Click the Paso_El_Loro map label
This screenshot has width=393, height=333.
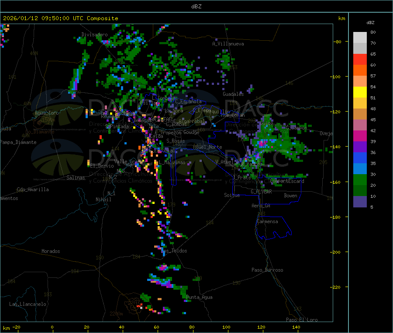(x=302, y=320)
